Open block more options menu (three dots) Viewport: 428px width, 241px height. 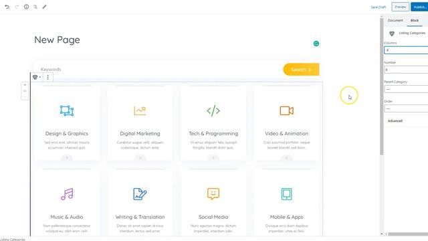(x=47, y=78)
